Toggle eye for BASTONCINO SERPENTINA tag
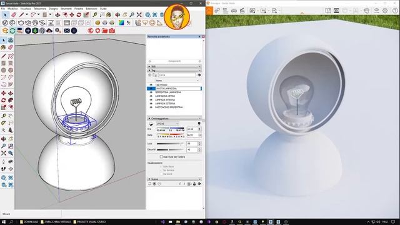 coord(151,107)
